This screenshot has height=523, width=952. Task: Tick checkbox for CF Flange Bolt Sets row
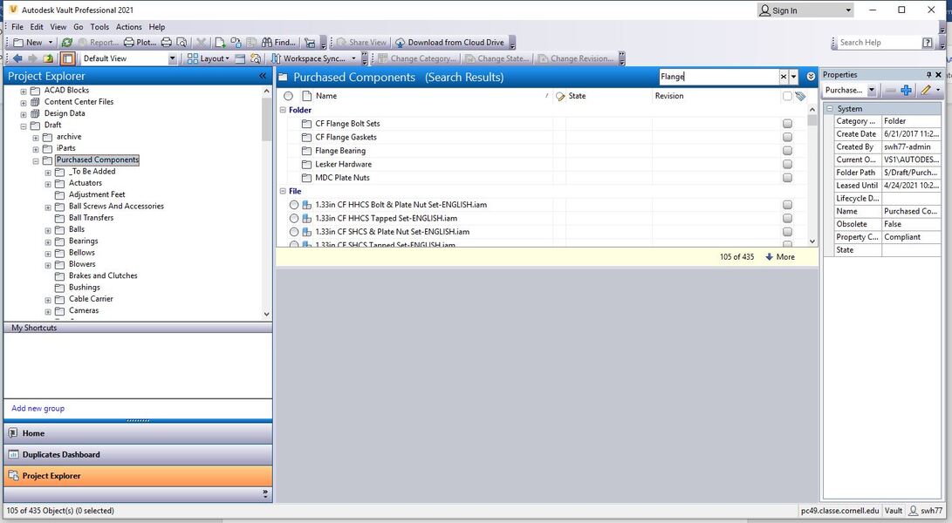coord(787,124)
